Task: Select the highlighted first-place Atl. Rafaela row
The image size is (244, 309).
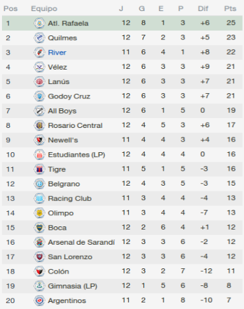Action: pyautogui.click(x=122, y=23)
